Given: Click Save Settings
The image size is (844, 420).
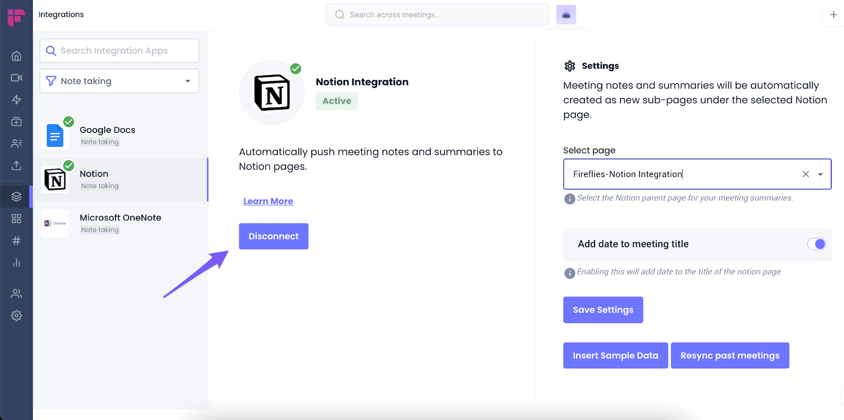Looking at the screenshot, I should 603,310.
